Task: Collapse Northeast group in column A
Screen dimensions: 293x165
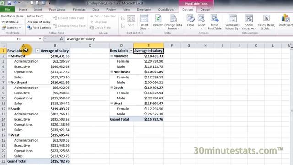Action: pyautogui.click(x=9, y=82)
